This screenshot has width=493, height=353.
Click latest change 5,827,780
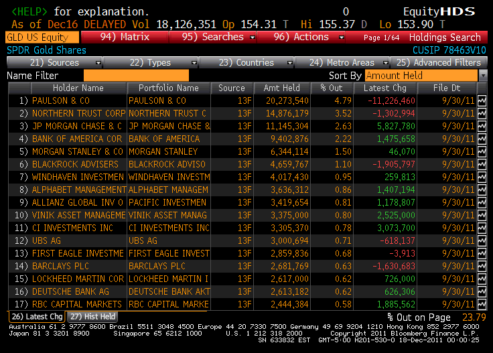click(x=396, y=127)
